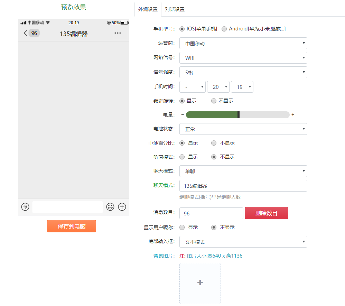Select Android phone model radio button

coord(224,29)
